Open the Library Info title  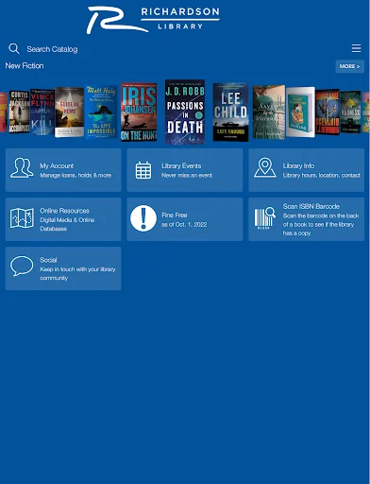(298, 165)
